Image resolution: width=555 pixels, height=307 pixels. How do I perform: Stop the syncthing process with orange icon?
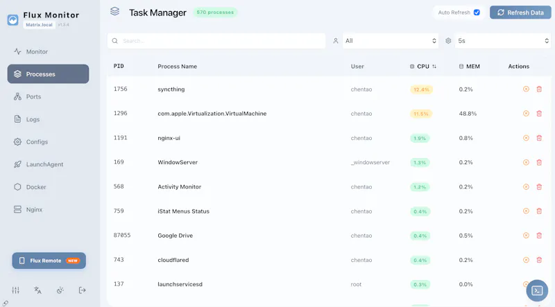526,89
